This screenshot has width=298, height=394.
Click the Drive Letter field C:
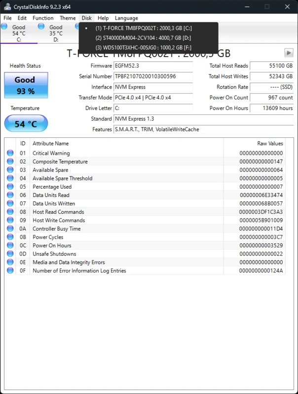153,108
